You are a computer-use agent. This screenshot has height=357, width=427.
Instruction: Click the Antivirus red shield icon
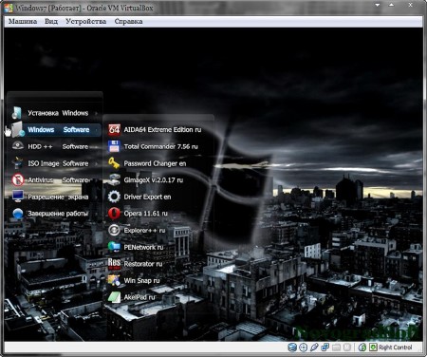click(x=18, y=179)
